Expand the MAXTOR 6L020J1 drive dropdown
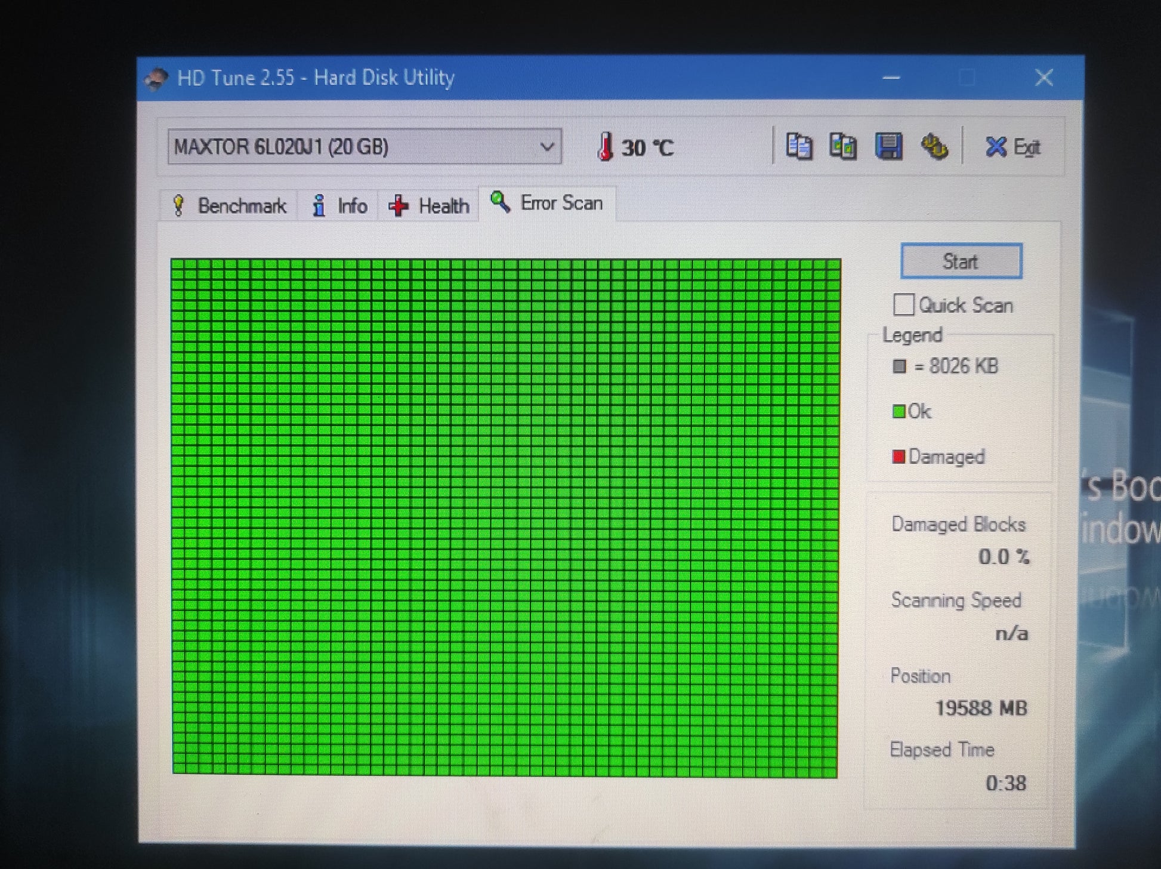 tap(546, 147)
